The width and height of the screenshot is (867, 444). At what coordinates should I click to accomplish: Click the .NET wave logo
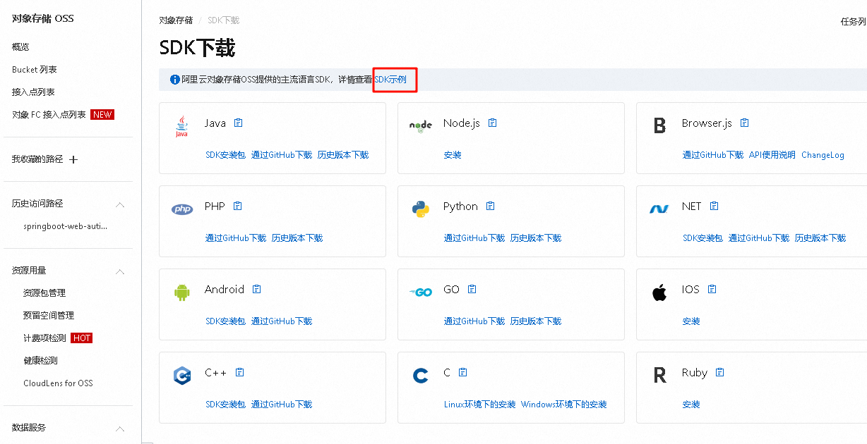point(659,209)
